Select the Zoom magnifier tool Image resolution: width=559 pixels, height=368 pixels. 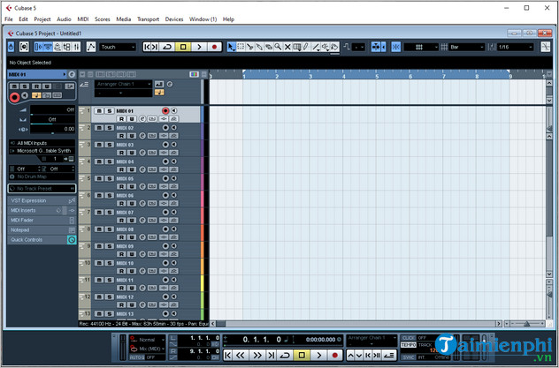pos(278,47)
